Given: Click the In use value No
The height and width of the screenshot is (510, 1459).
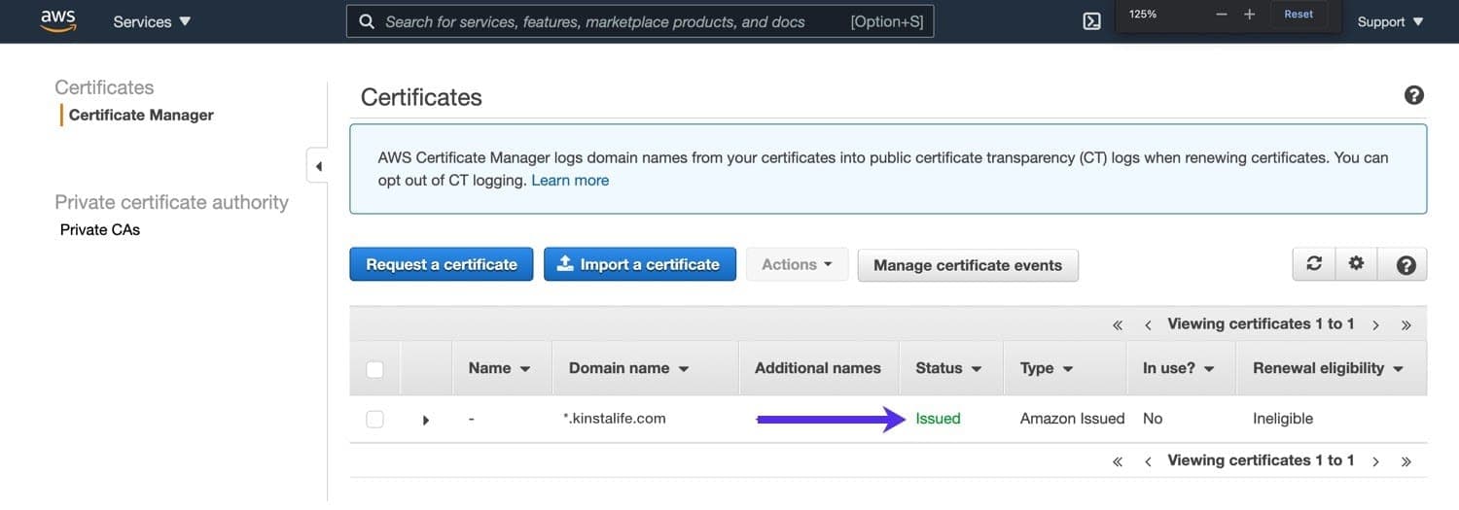Looking at the screenshot, I should click(1153, 419).
